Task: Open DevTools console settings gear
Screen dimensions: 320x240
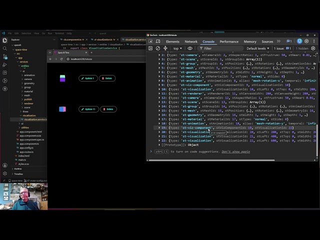Action: point(313,48)
